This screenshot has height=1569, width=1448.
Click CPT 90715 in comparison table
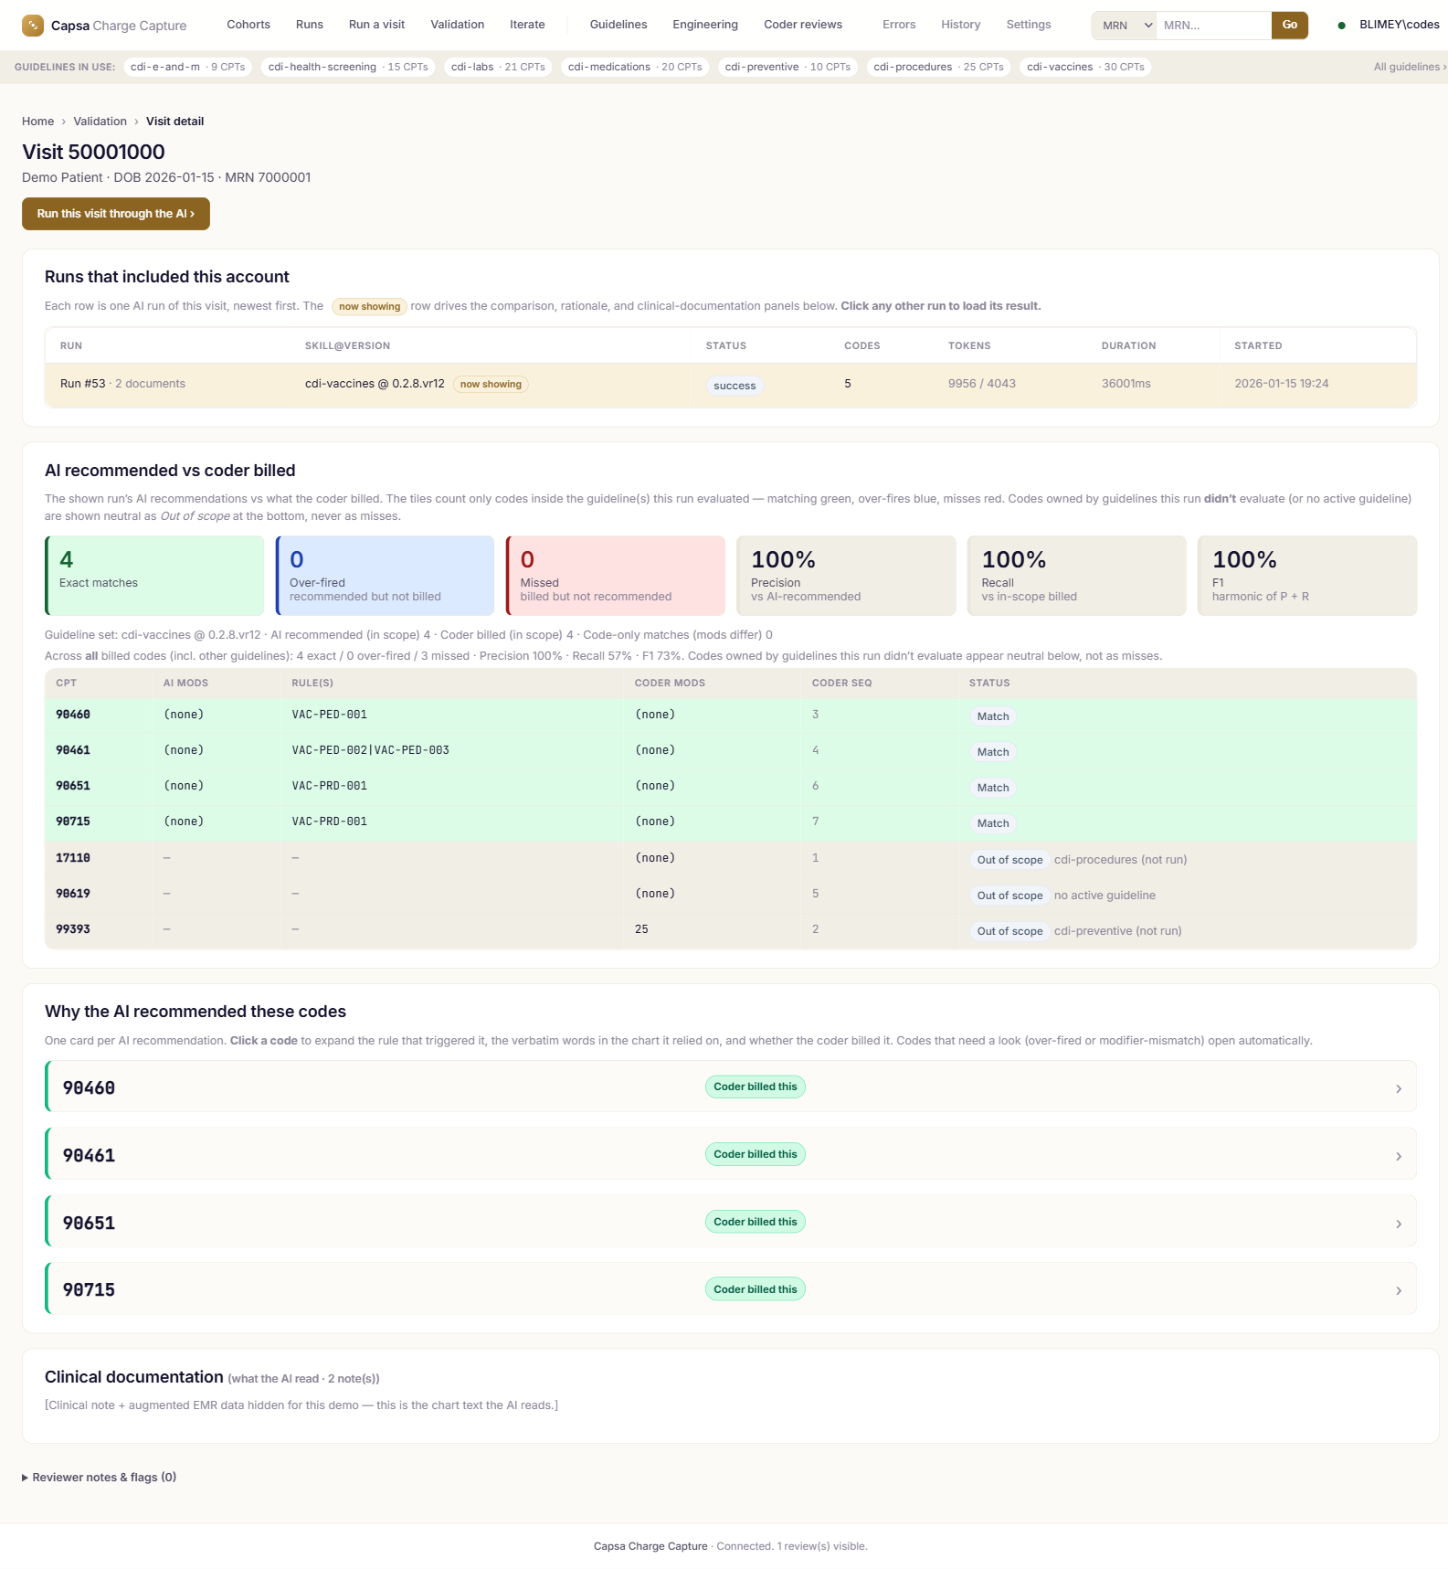pos(73,822)
